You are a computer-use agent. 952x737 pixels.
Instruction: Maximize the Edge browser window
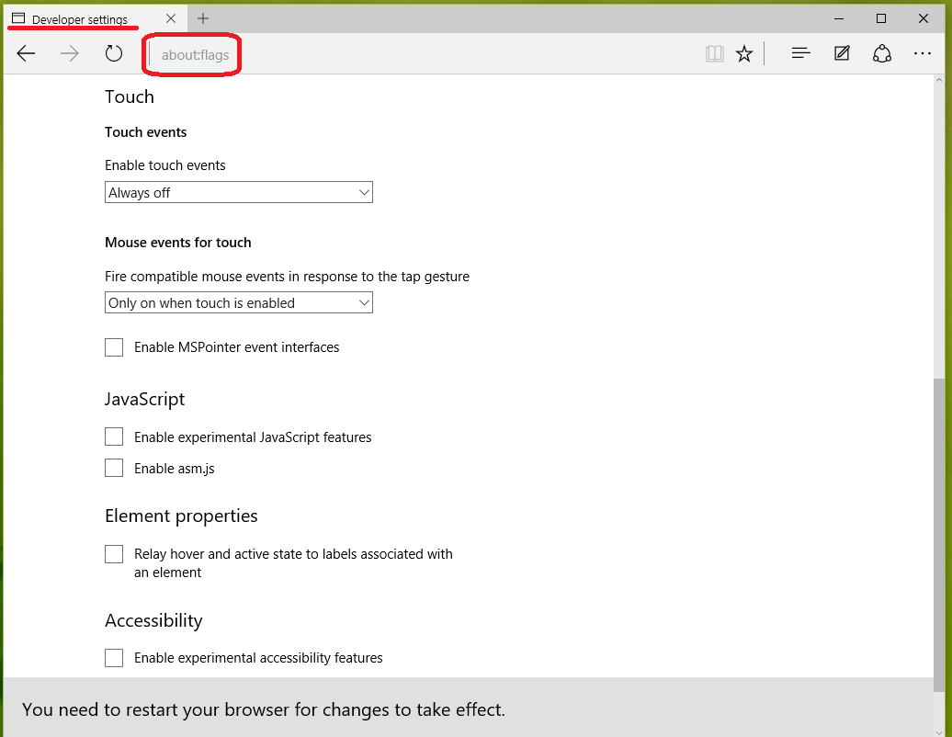(881, 18)
